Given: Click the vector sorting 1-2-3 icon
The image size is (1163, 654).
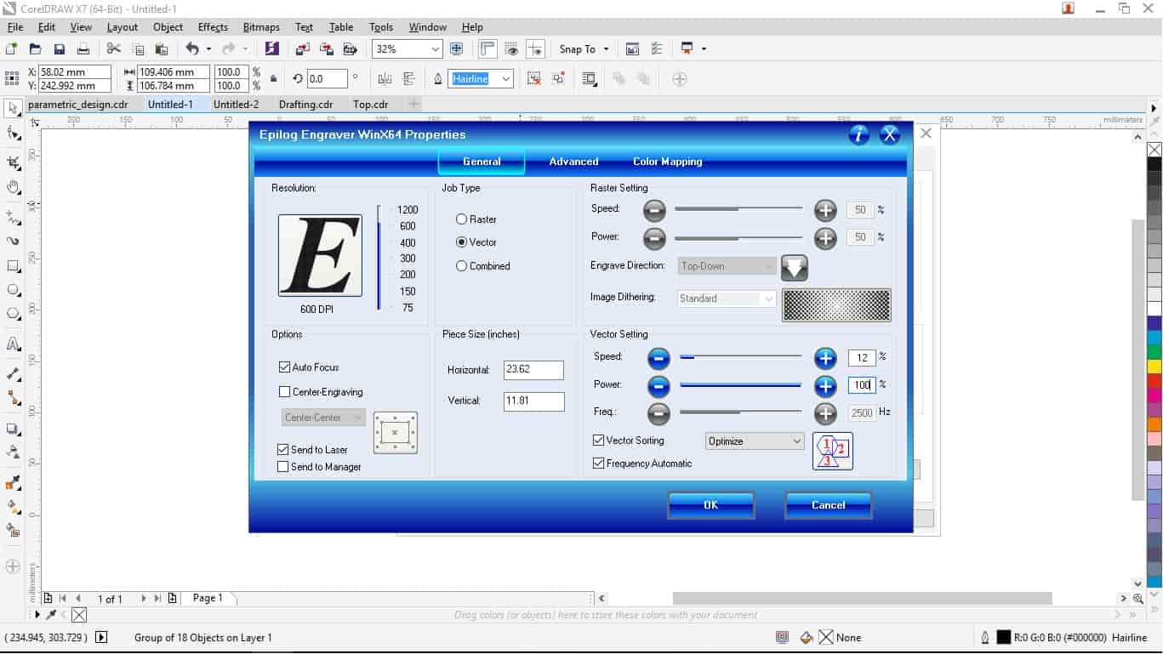Looking at the screenshot, I should pyautogui.click(x=833, y=451).
